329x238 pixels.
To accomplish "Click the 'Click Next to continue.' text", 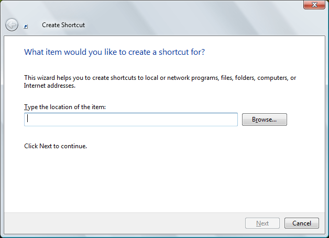I will pyautogui.click(x=56, y=146).
